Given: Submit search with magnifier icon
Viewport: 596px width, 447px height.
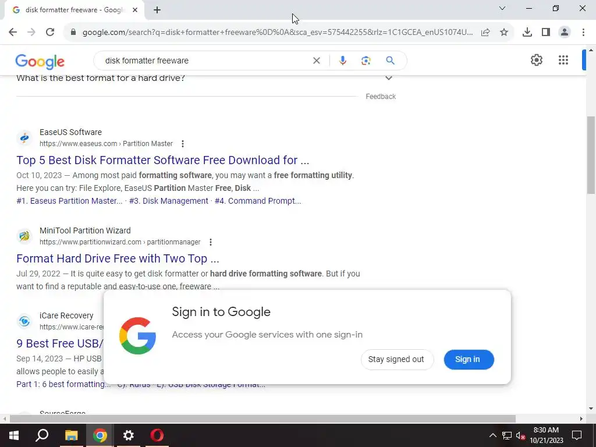Looking at the screenshot, I should (391, 61).
